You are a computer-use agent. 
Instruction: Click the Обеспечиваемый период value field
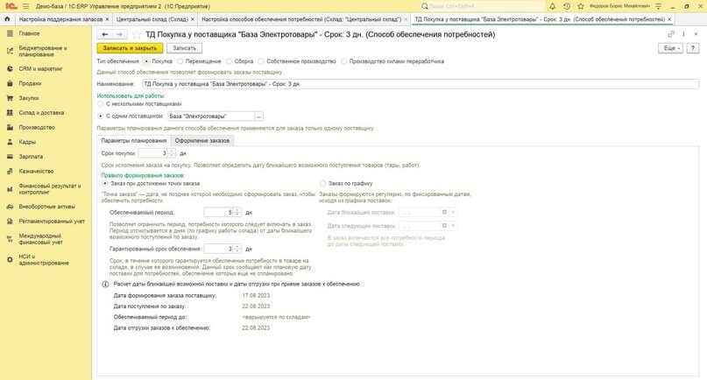click(219, 212)
